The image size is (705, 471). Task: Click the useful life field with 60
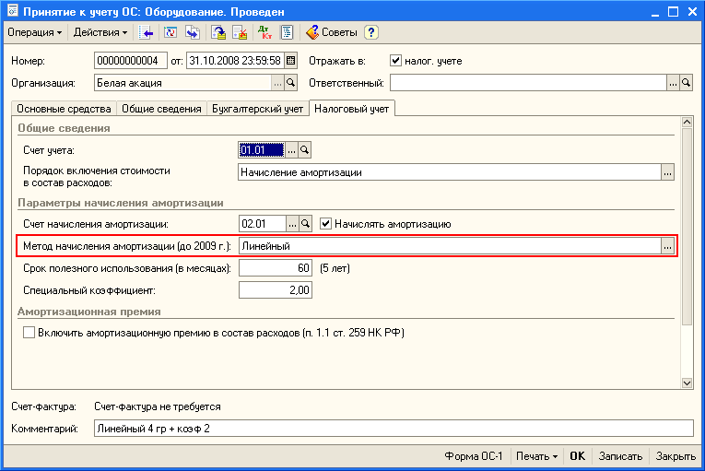pyautogui.click(x=276, y=268)
